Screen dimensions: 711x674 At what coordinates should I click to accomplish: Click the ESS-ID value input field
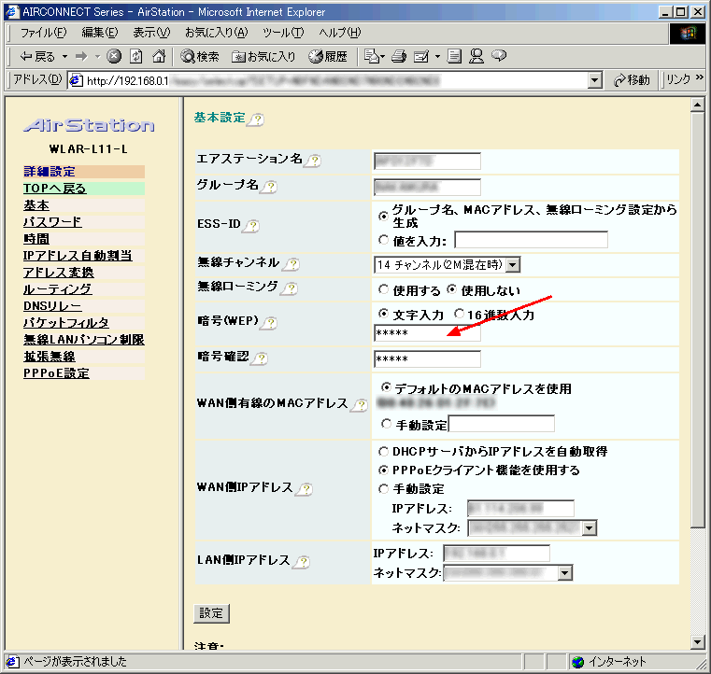[x=531, y=240]
